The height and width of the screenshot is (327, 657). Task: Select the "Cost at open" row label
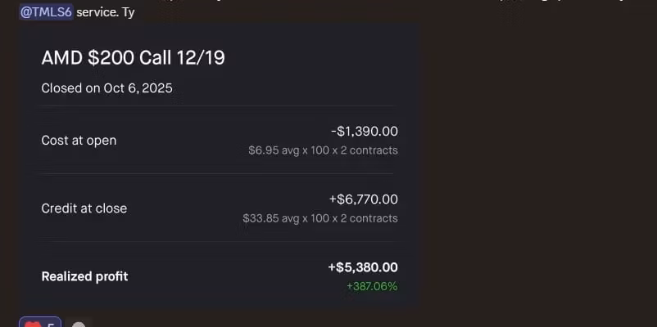point(79,141)
